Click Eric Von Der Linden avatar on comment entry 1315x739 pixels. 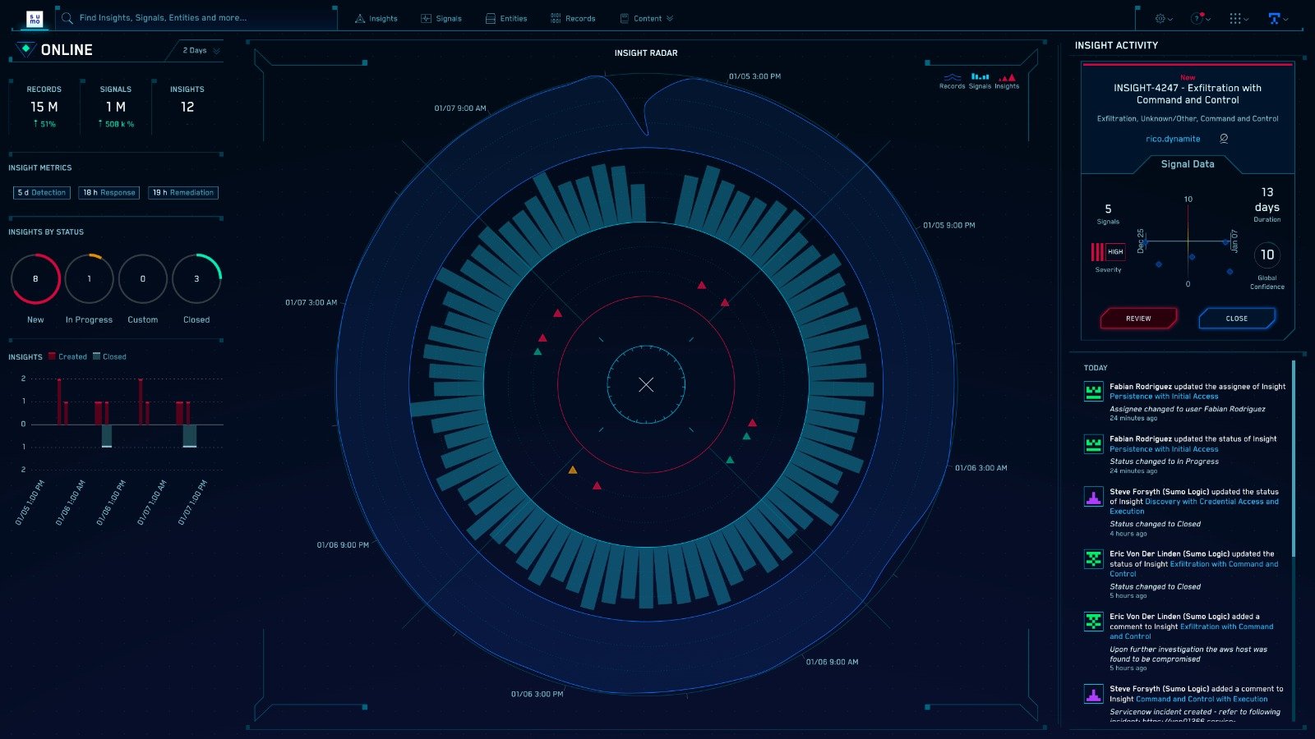1093,622
